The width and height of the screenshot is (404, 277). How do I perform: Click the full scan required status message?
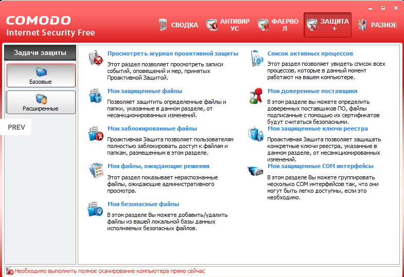tap(110, 271)
